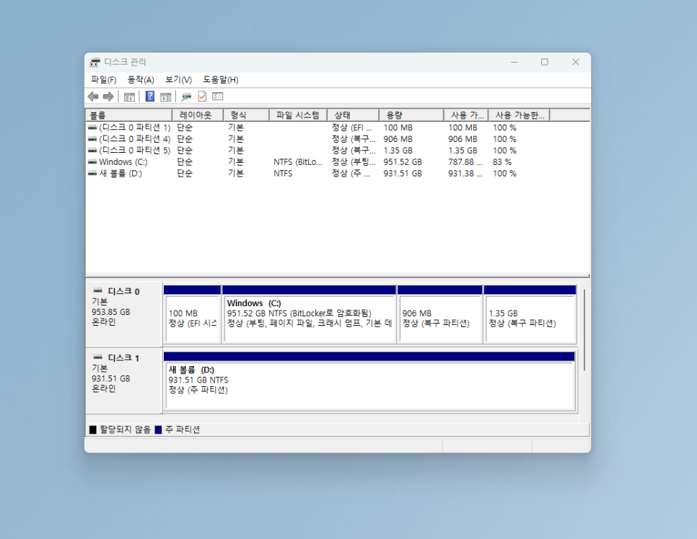The height and width of the screenshot is (539, 697).
Task: Click the checkmark document toolbar icon
Action: (x=202, y=97)
